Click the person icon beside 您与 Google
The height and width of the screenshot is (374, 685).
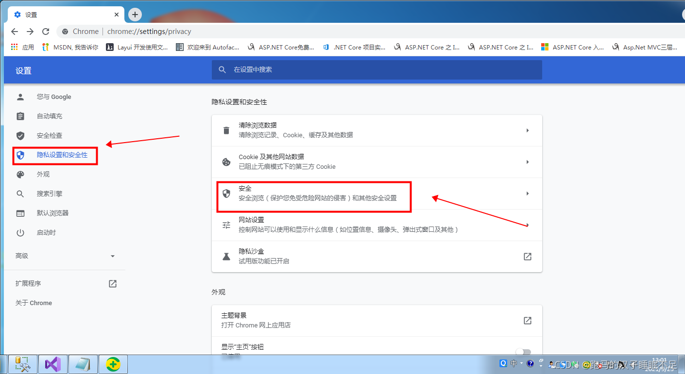click(x=20, y=97)
